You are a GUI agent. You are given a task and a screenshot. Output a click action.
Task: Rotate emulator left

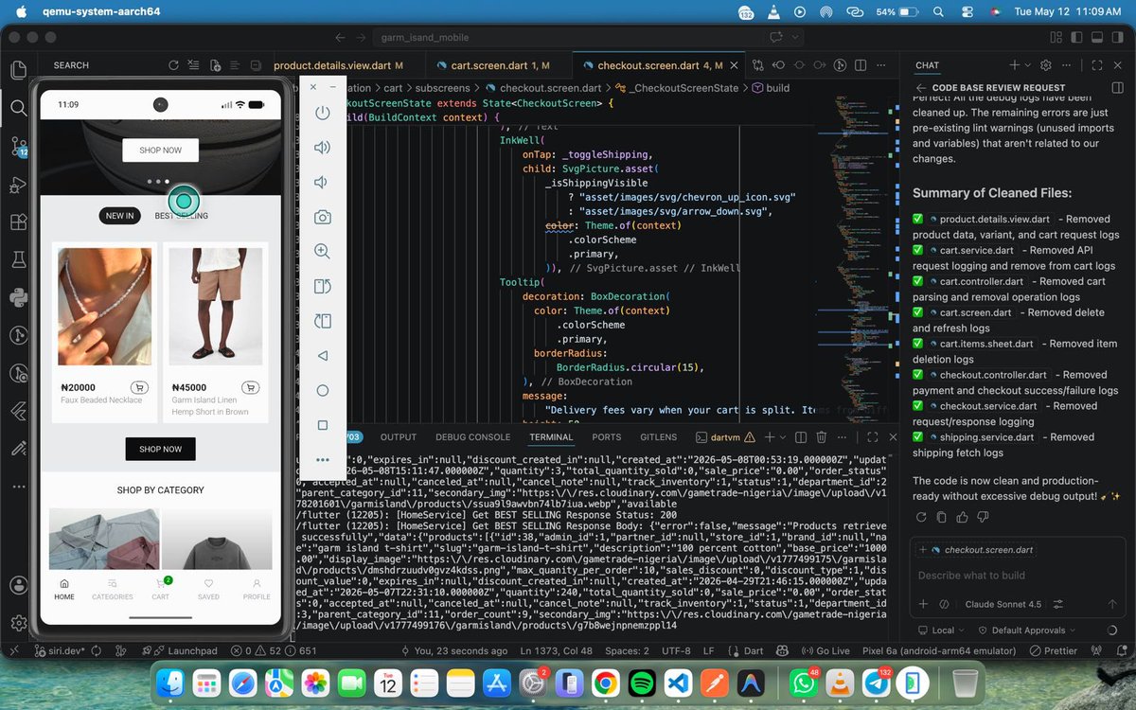[323, 286]
